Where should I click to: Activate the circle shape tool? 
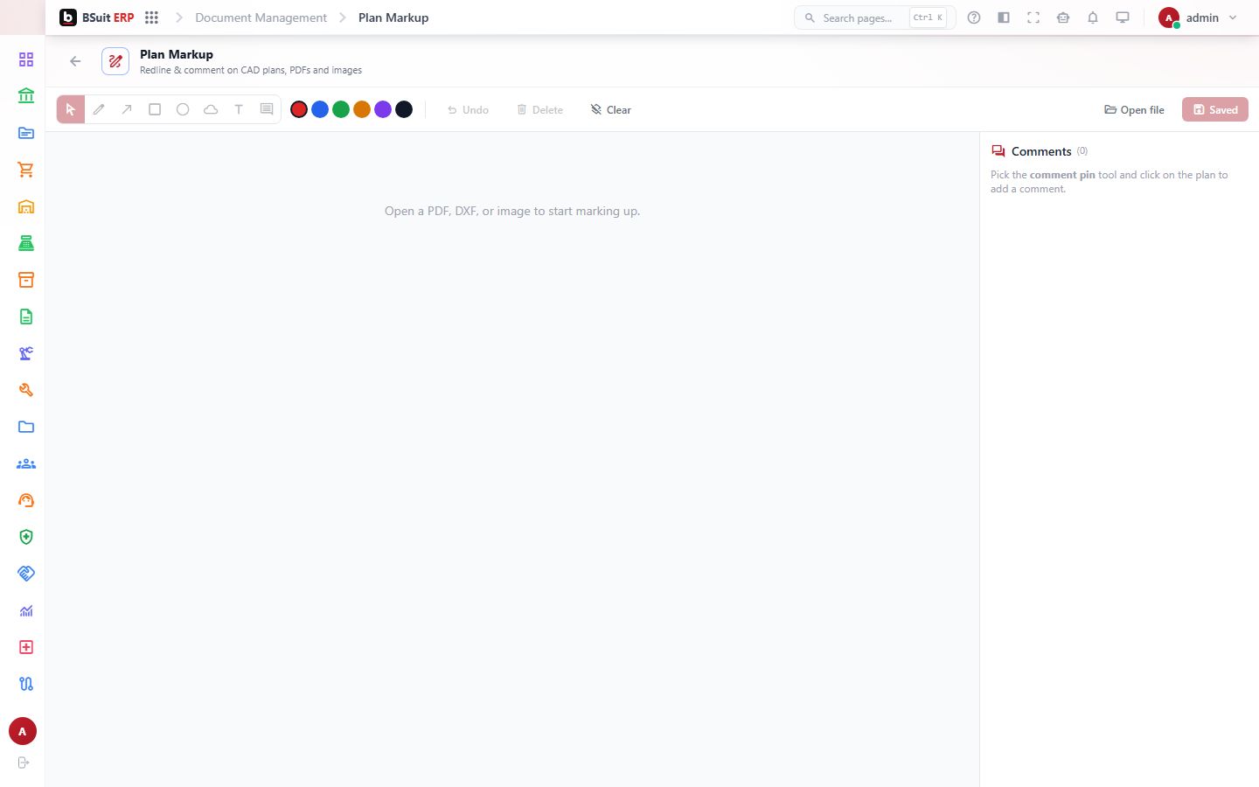[183, 109]
